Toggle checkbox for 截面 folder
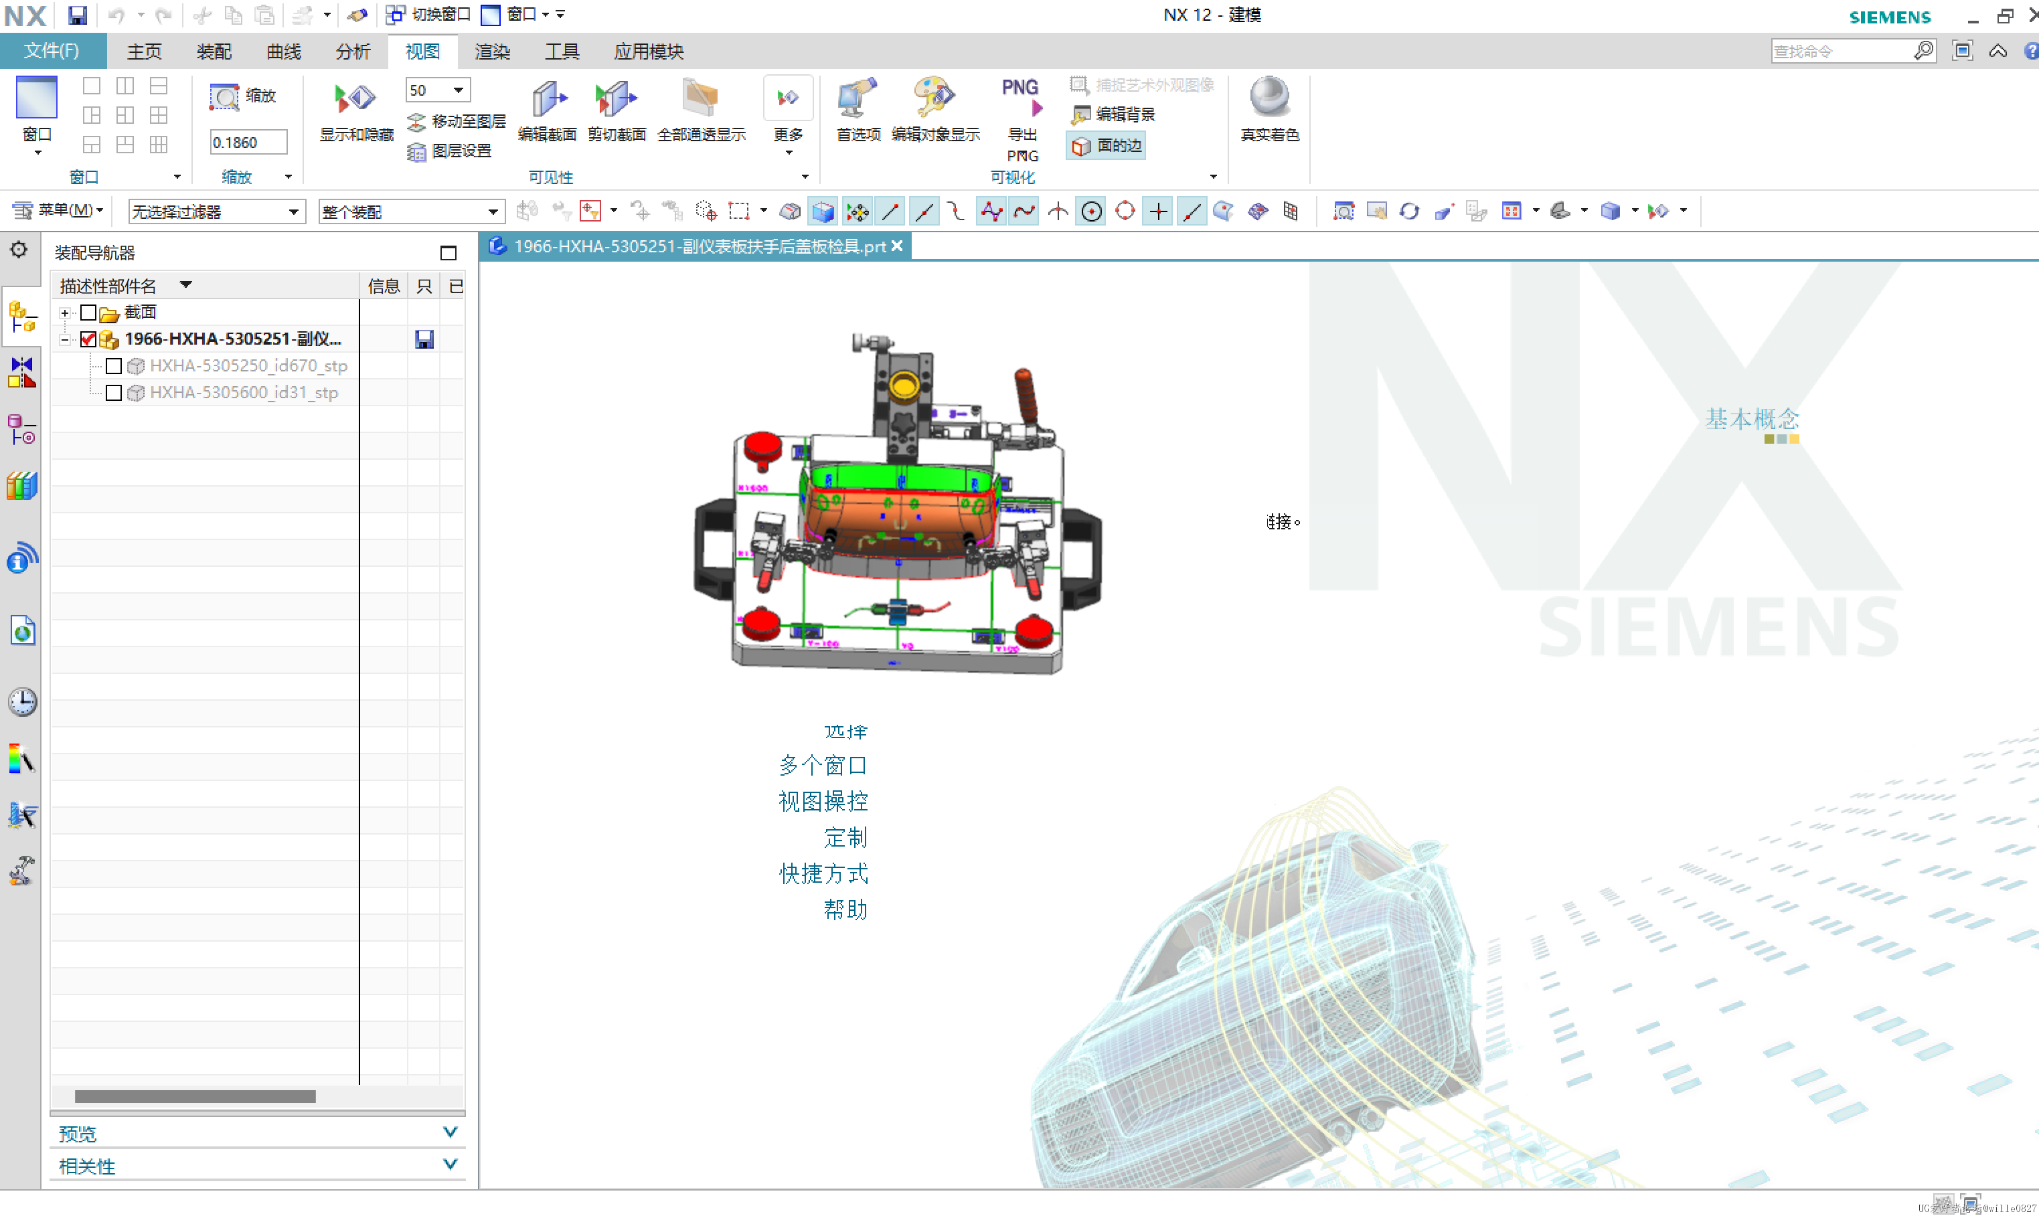The height and width of the screenshot is (1216, 2039). tap(88, 312)
